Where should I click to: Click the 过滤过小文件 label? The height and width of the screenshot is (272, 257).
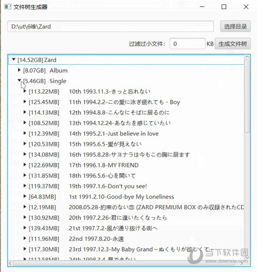(x=147, y=44)
